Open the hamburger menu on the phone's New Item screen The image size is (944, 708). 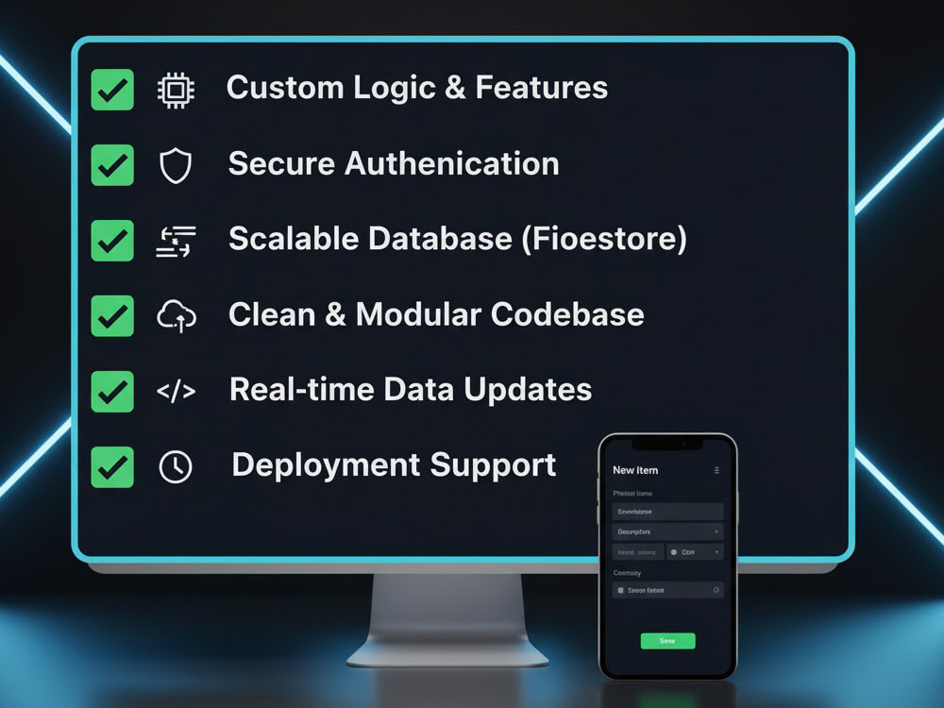716,470
